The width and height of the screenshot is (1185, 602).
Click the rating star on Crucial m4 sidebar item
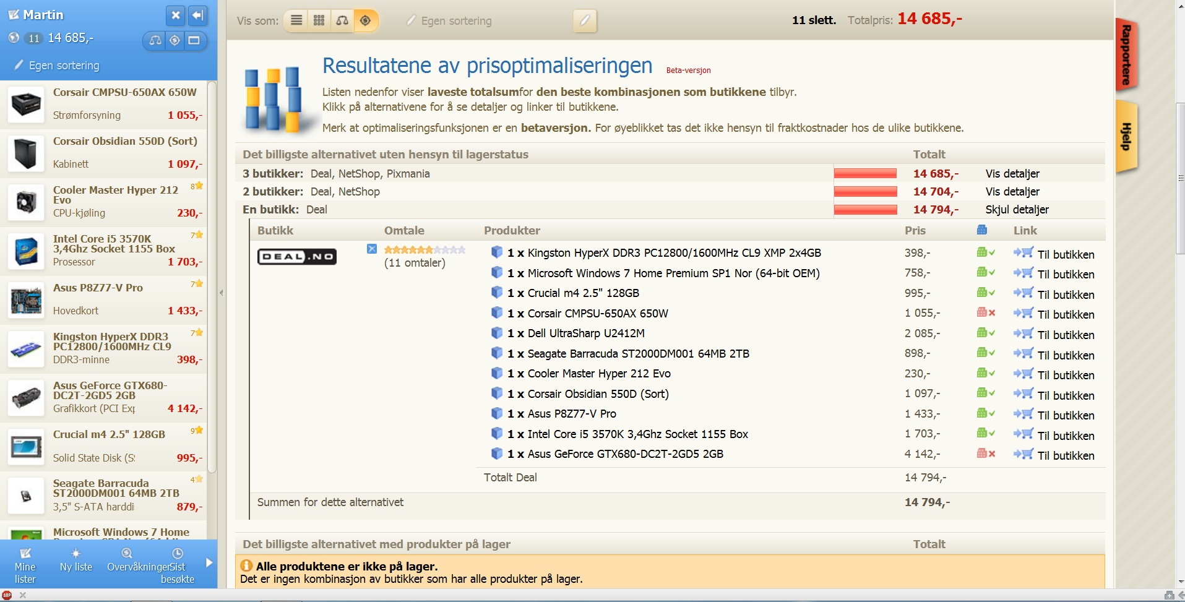click(199, 430)
